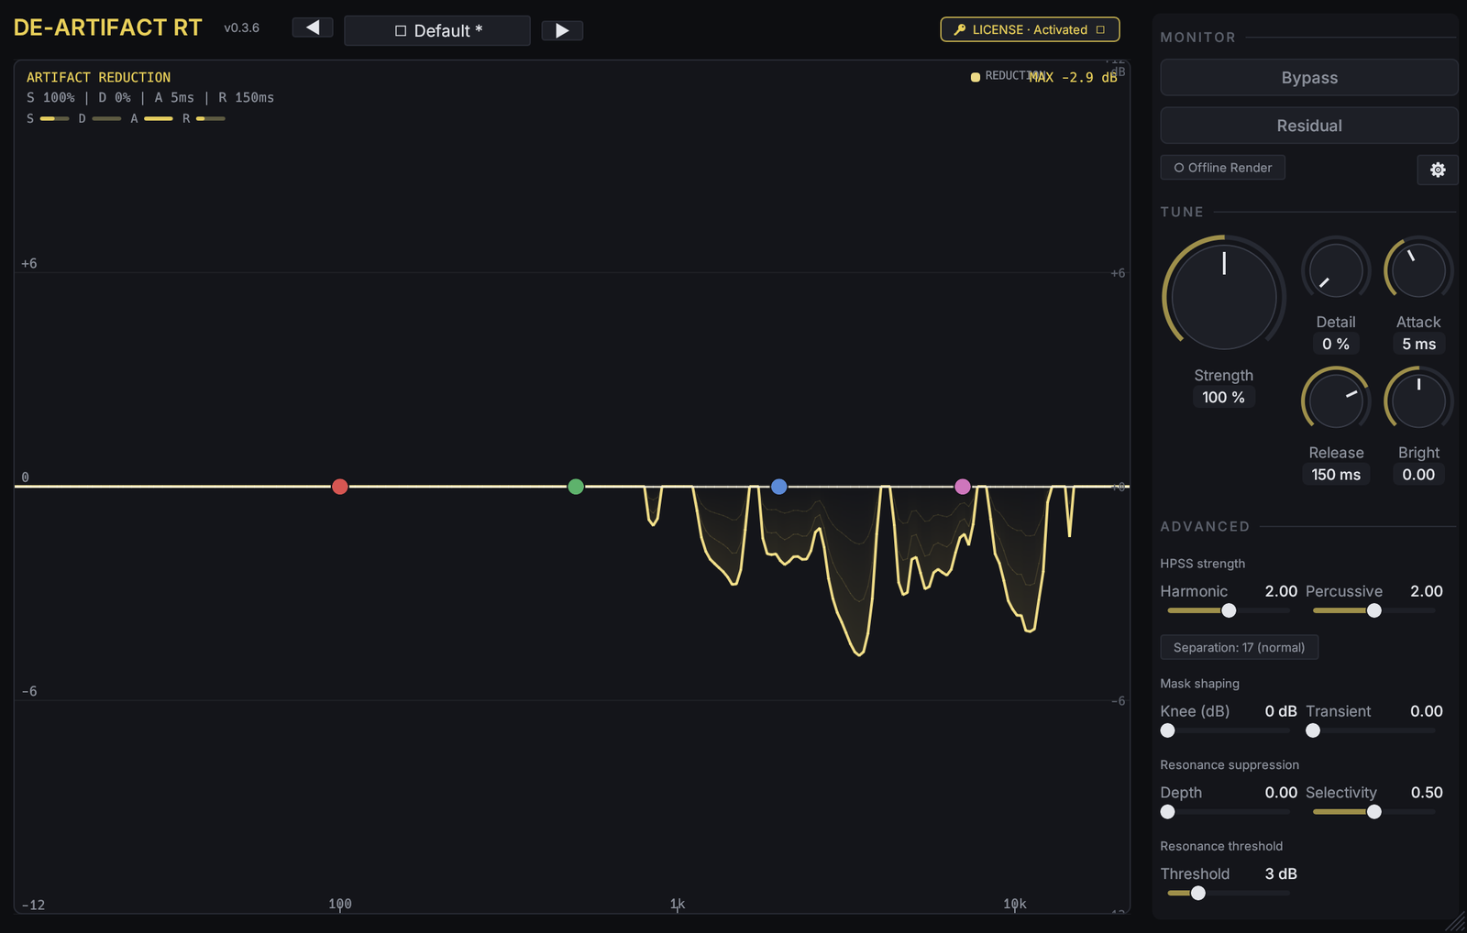This screenshot has height=933, width=1467.
Task: Open the Default preset selector
Action: tap(437, 30)
